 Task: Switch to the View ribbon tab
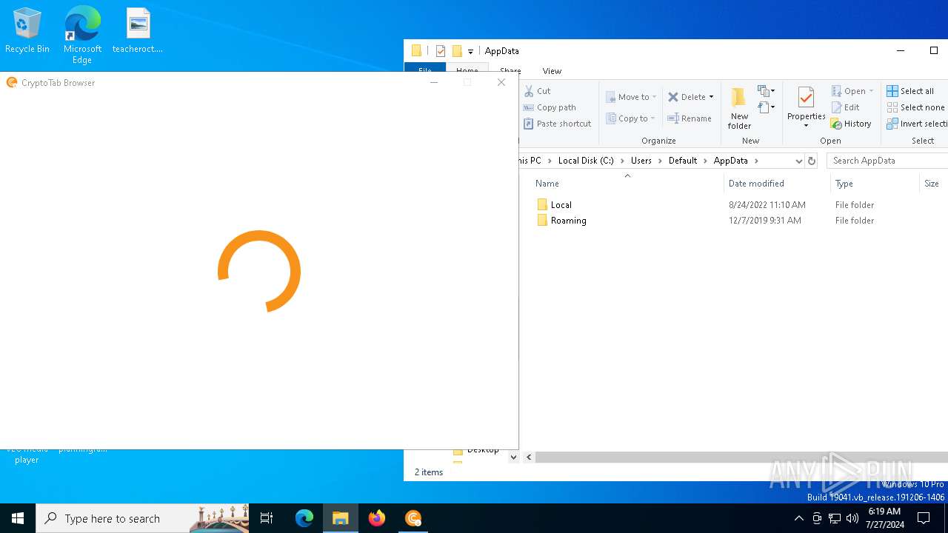(x=552, y=71)
